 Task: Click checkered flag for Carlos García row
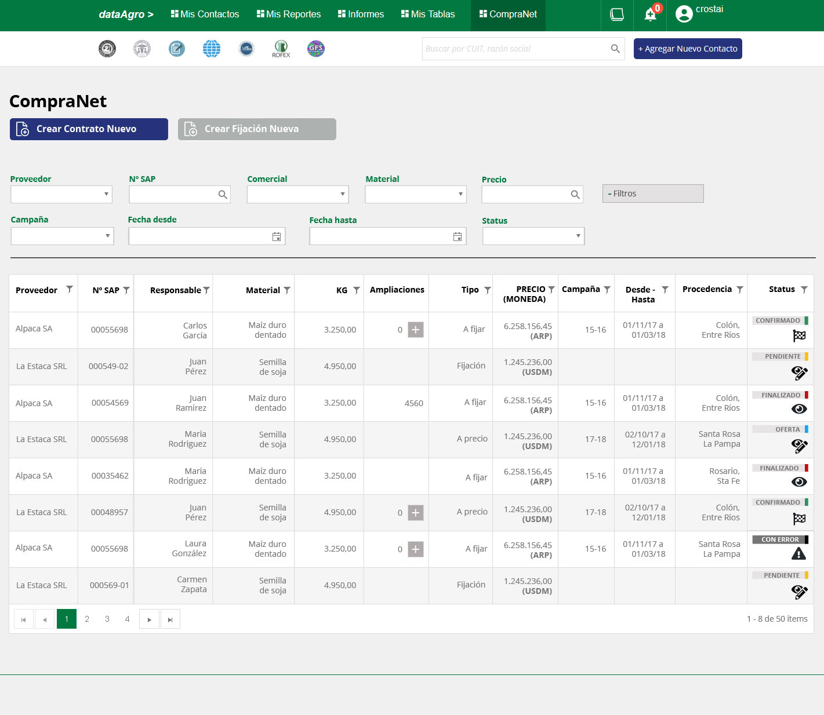[x=799, y=335]
